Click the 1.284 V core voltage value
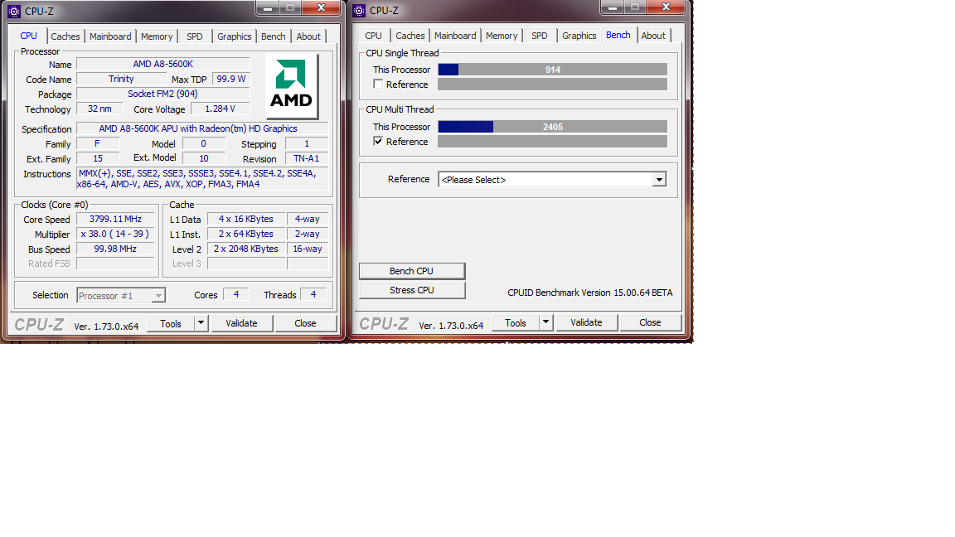Image resolution: width=955 pixels, height=537 pixels. tap(220, 109)
